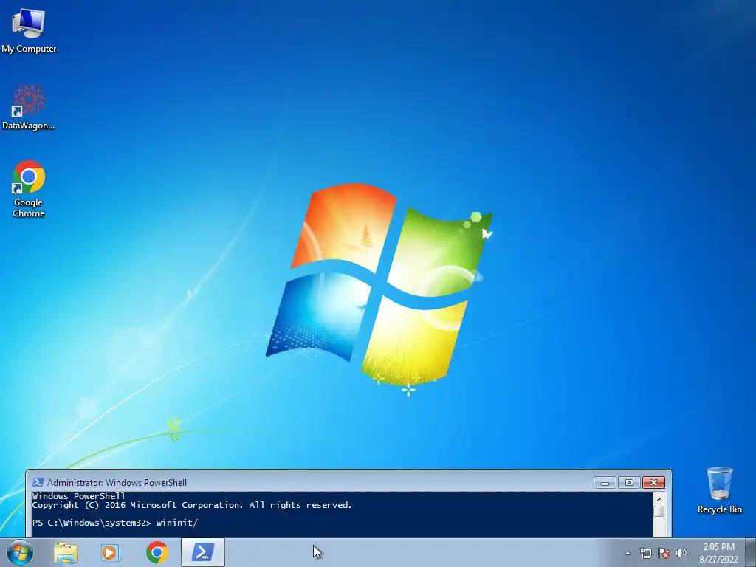Click the Copyright (C) 2016 Microsoft line
Image resolution: width=756 pixels, height=567 pixels.
(192, 505)
